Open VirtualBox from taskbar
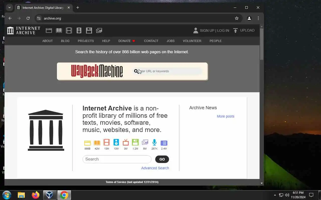The image size is (321, 200). pos(50,195)
